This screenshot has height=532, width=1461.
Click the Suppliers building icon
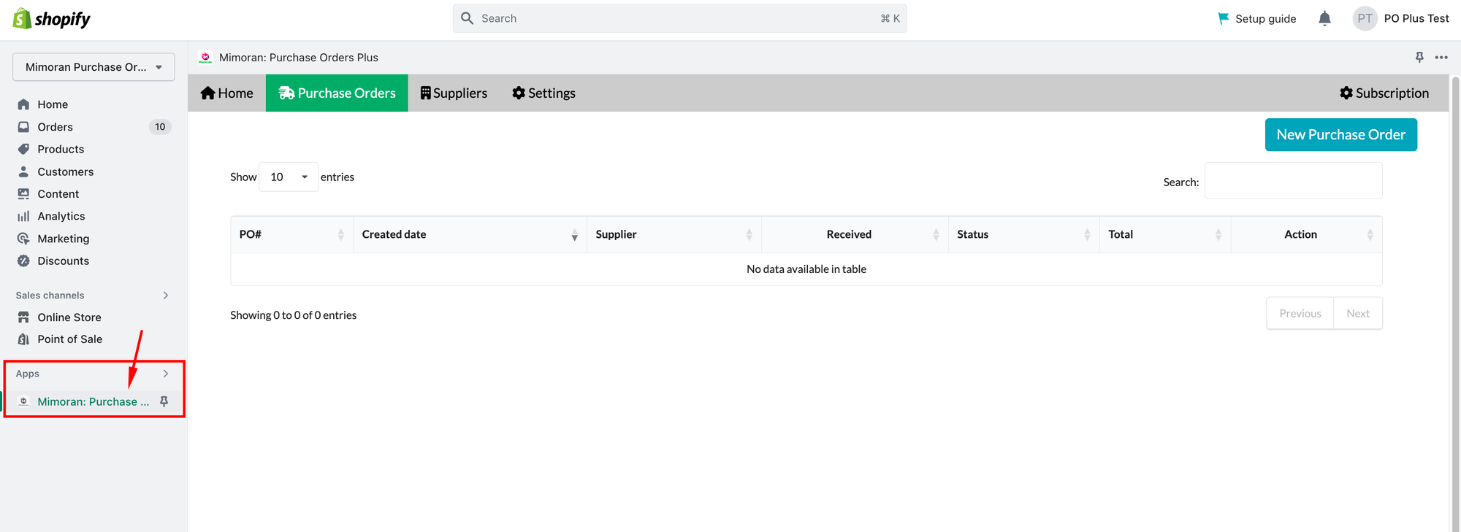(x=425, y=93)
